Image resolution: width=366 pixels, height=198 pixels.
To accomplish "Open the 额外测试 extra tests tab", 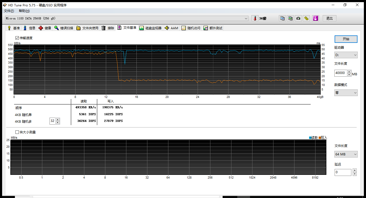I will click(213, 28).
